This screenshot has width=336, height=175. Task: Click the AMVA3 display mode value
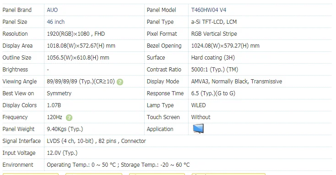[x=237, y=82]
